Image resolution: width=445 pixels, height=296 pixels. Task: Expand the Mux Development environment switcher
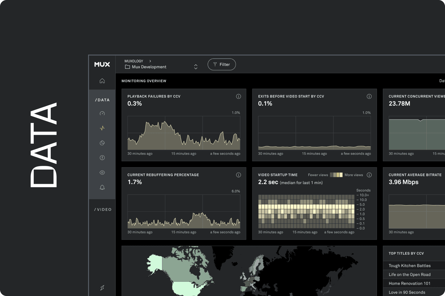196,67
